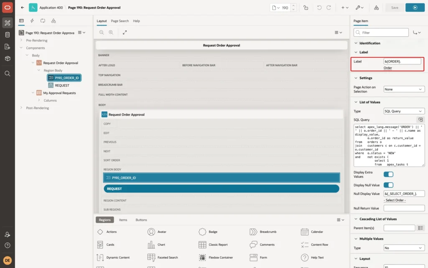This screenshot has width=428, height=268.
Task: Open the Create plus menu
Action: coord(345,8)
